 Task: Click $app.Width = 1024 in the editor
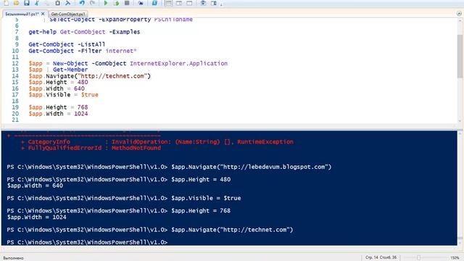pos(58,114)
